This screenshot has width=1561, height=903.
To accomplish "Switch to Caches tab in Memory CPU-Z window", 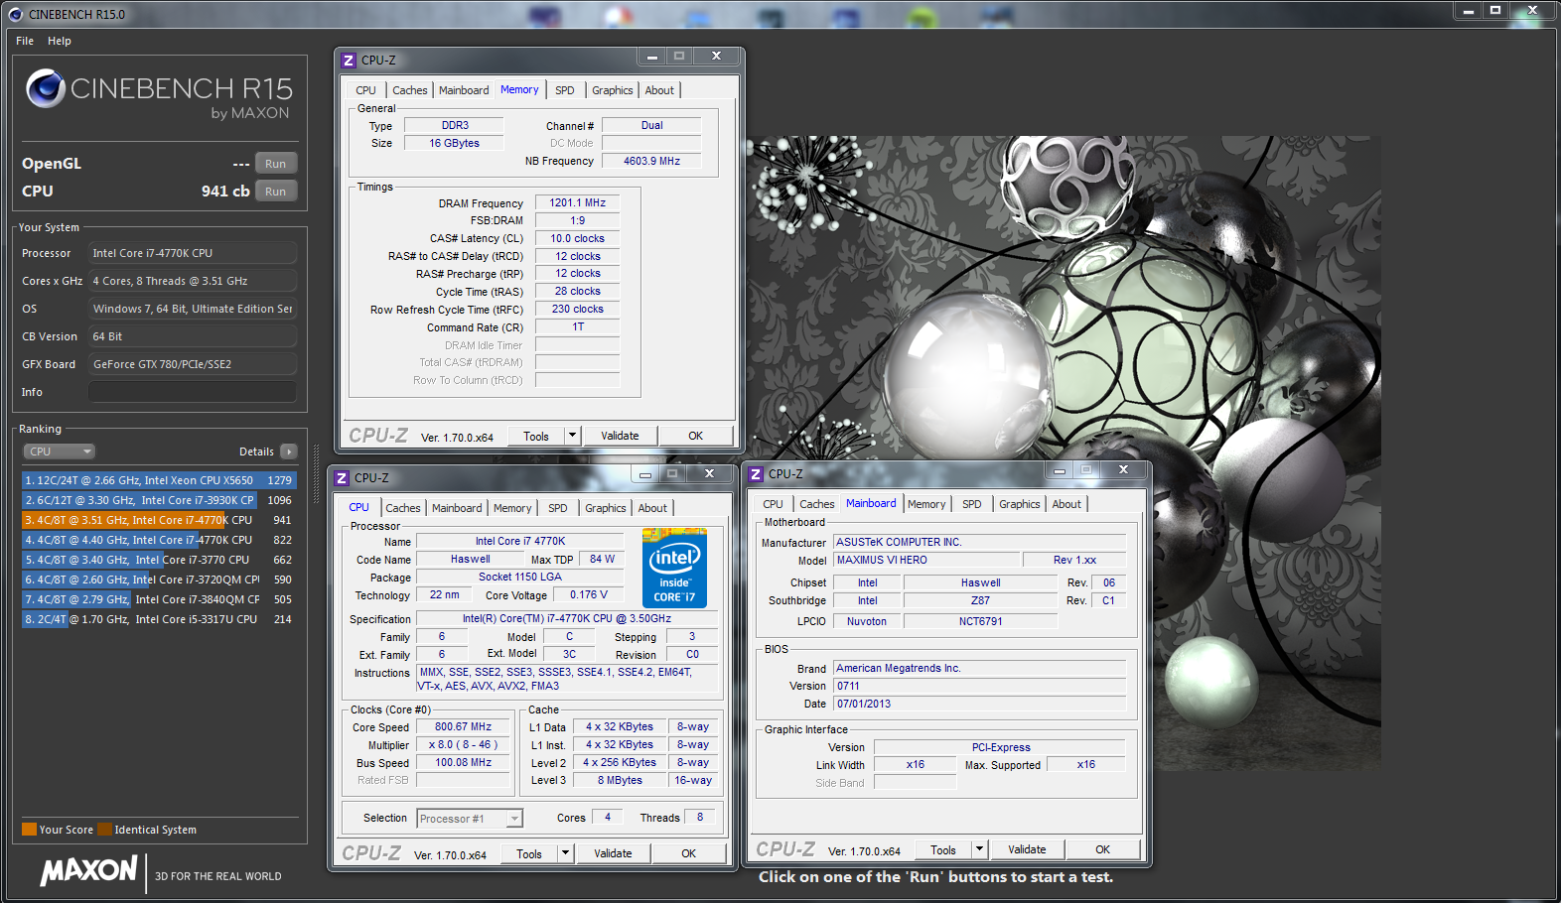I will click(x=409, y=90).
